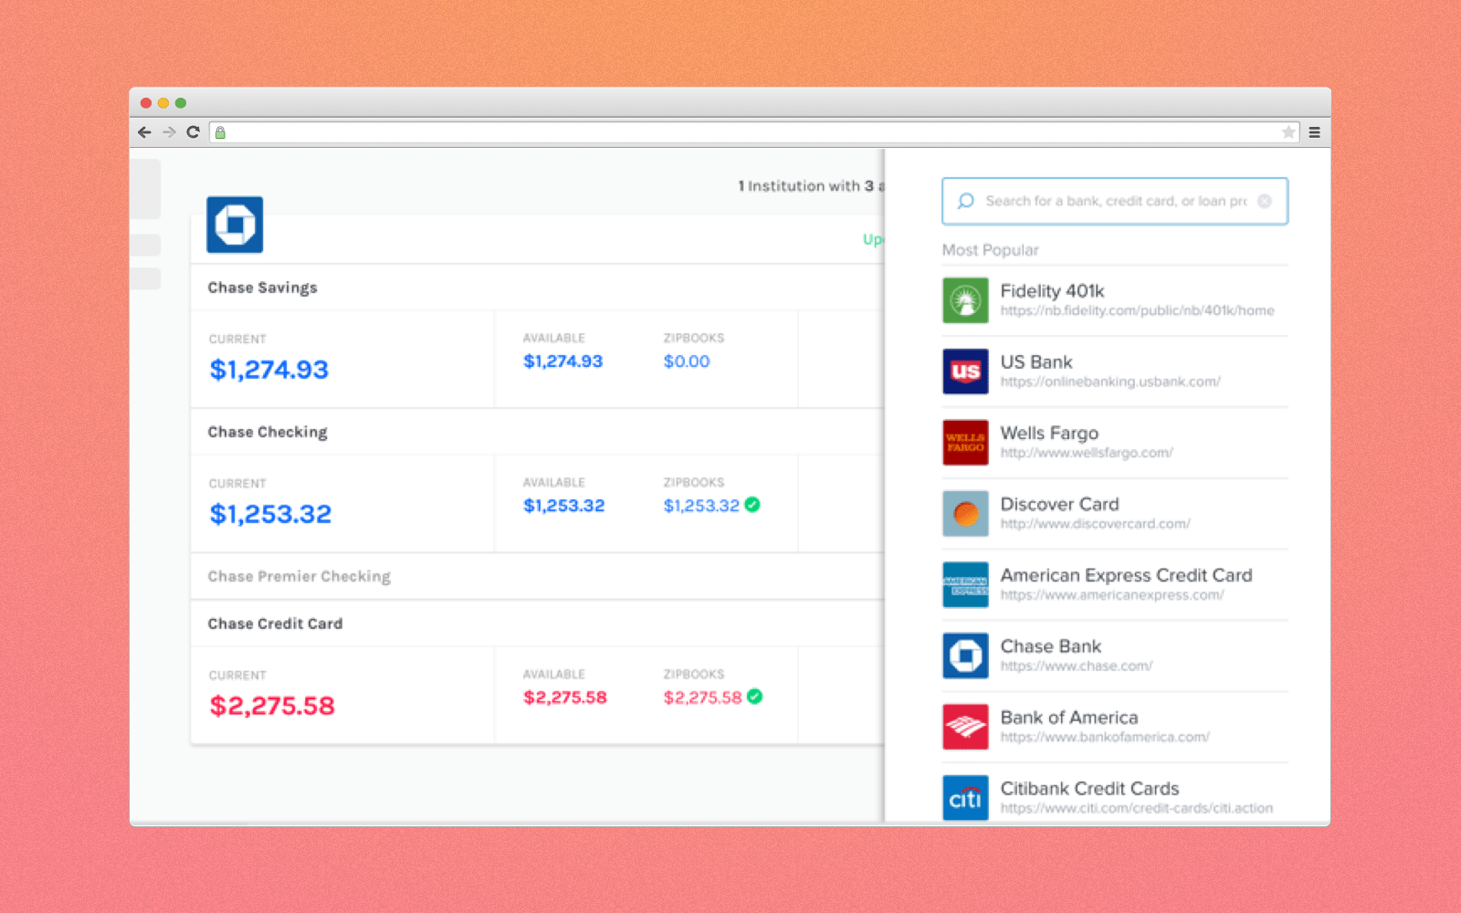Expand the Chase Premier Checking row
Screen dimensions: 1461x913
pyautogui.click(x=537, y=576)
